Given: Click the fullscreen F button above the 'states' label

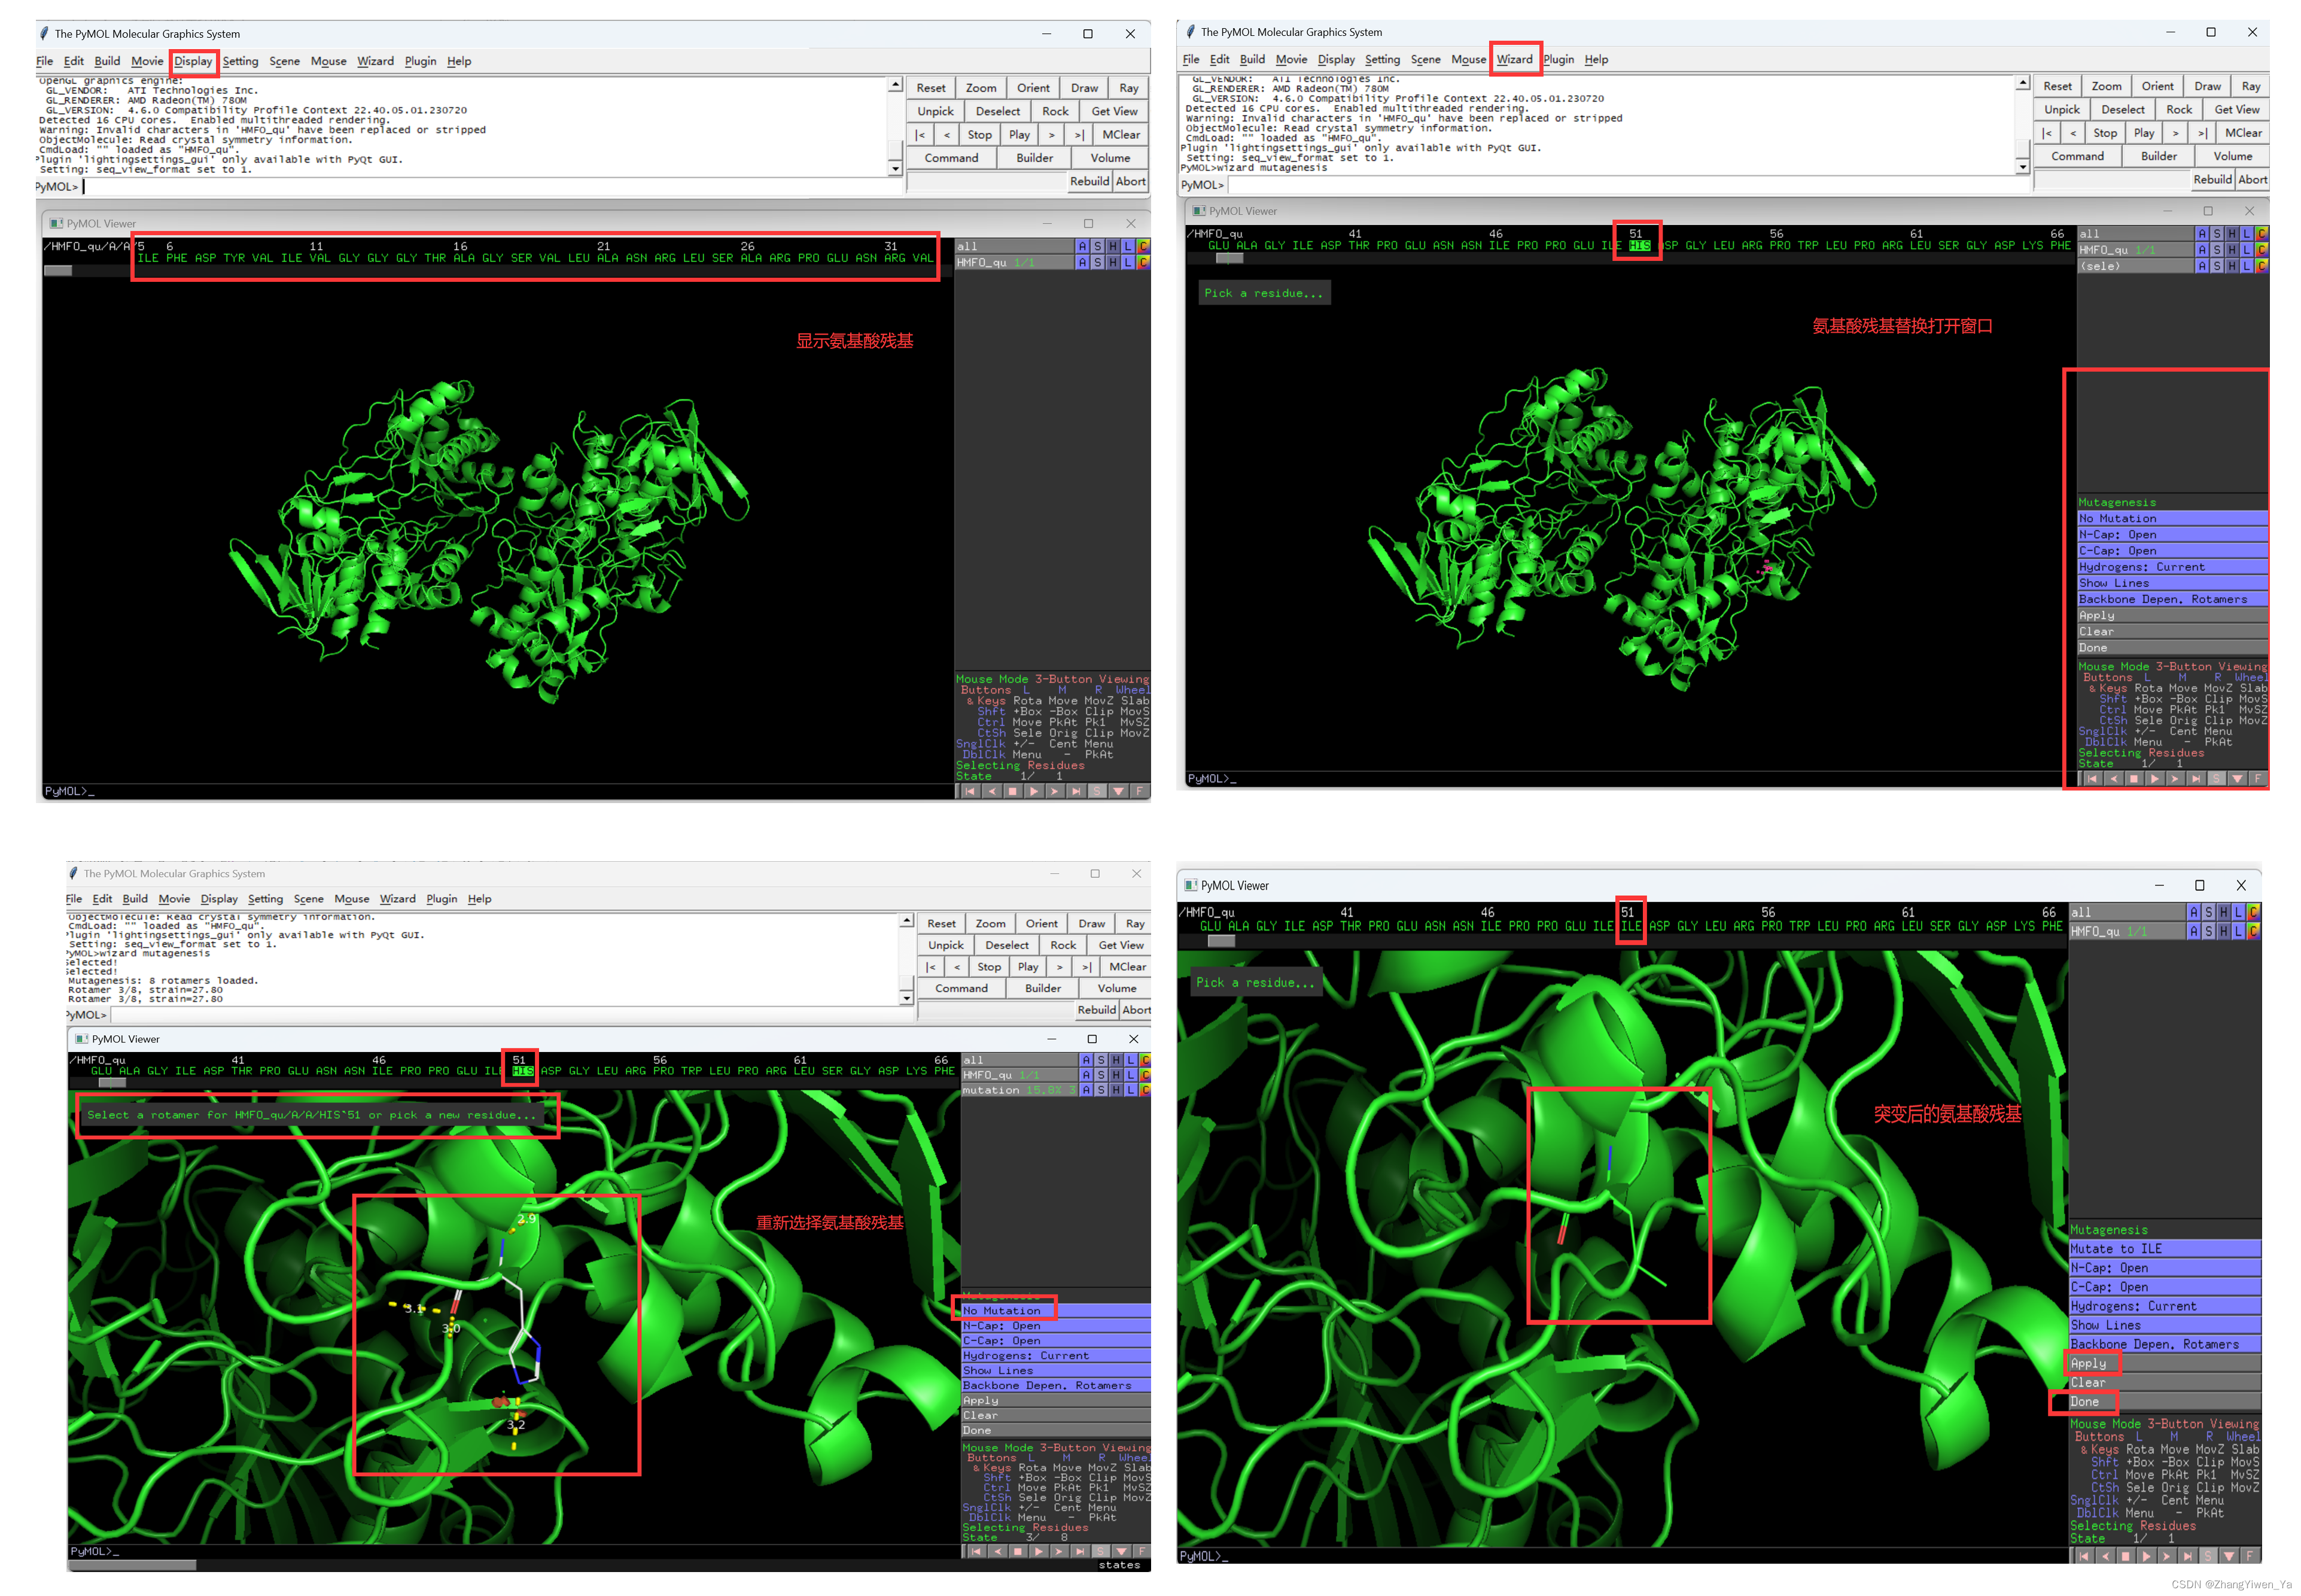Looking at the screenshot, I should 1140,1552.
